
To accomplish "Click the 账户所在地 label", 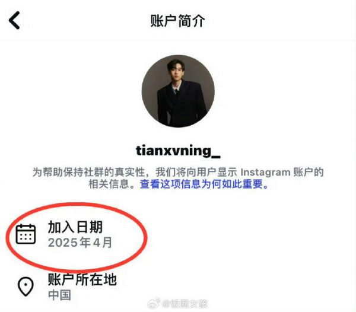I will pyautogui.click(x=82, y=279).
